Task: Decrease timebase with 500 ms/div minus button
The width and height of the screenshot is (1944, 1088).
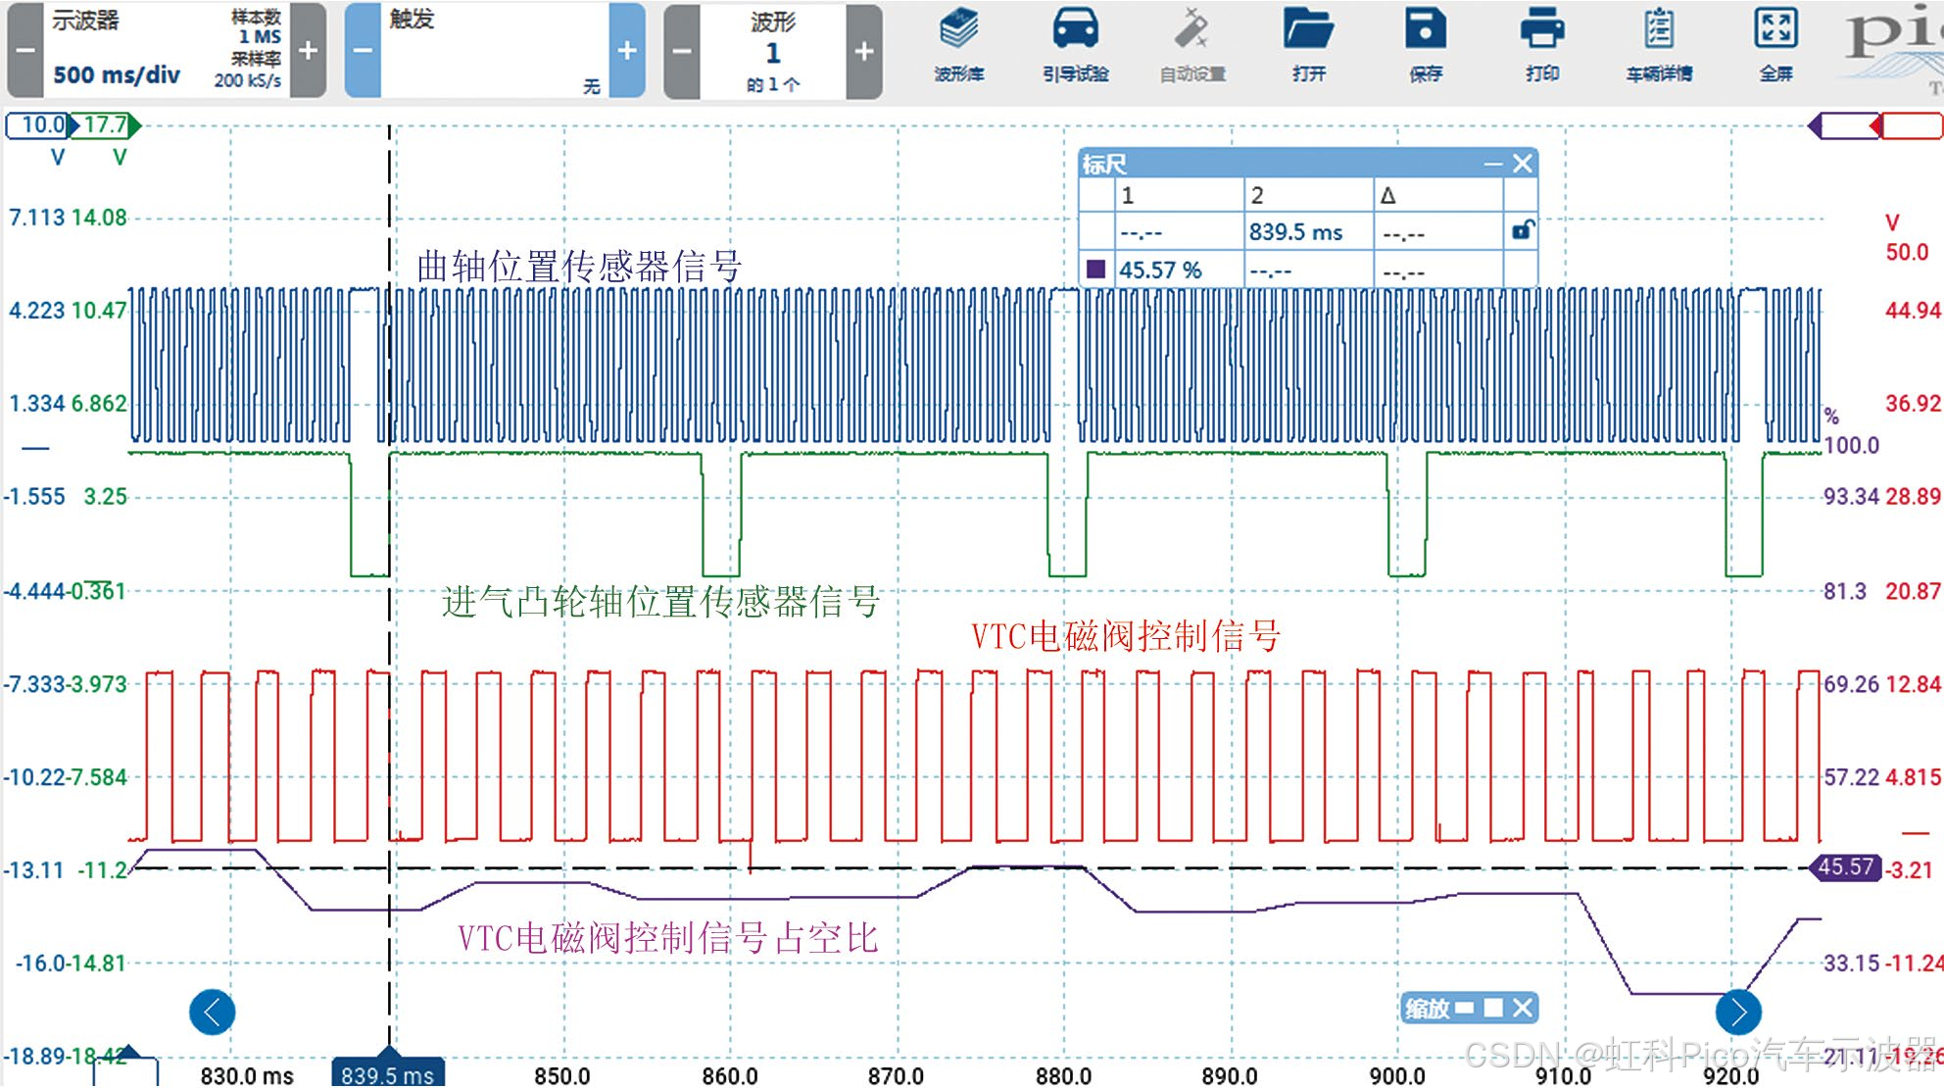Action: click(x=25, y=51)
